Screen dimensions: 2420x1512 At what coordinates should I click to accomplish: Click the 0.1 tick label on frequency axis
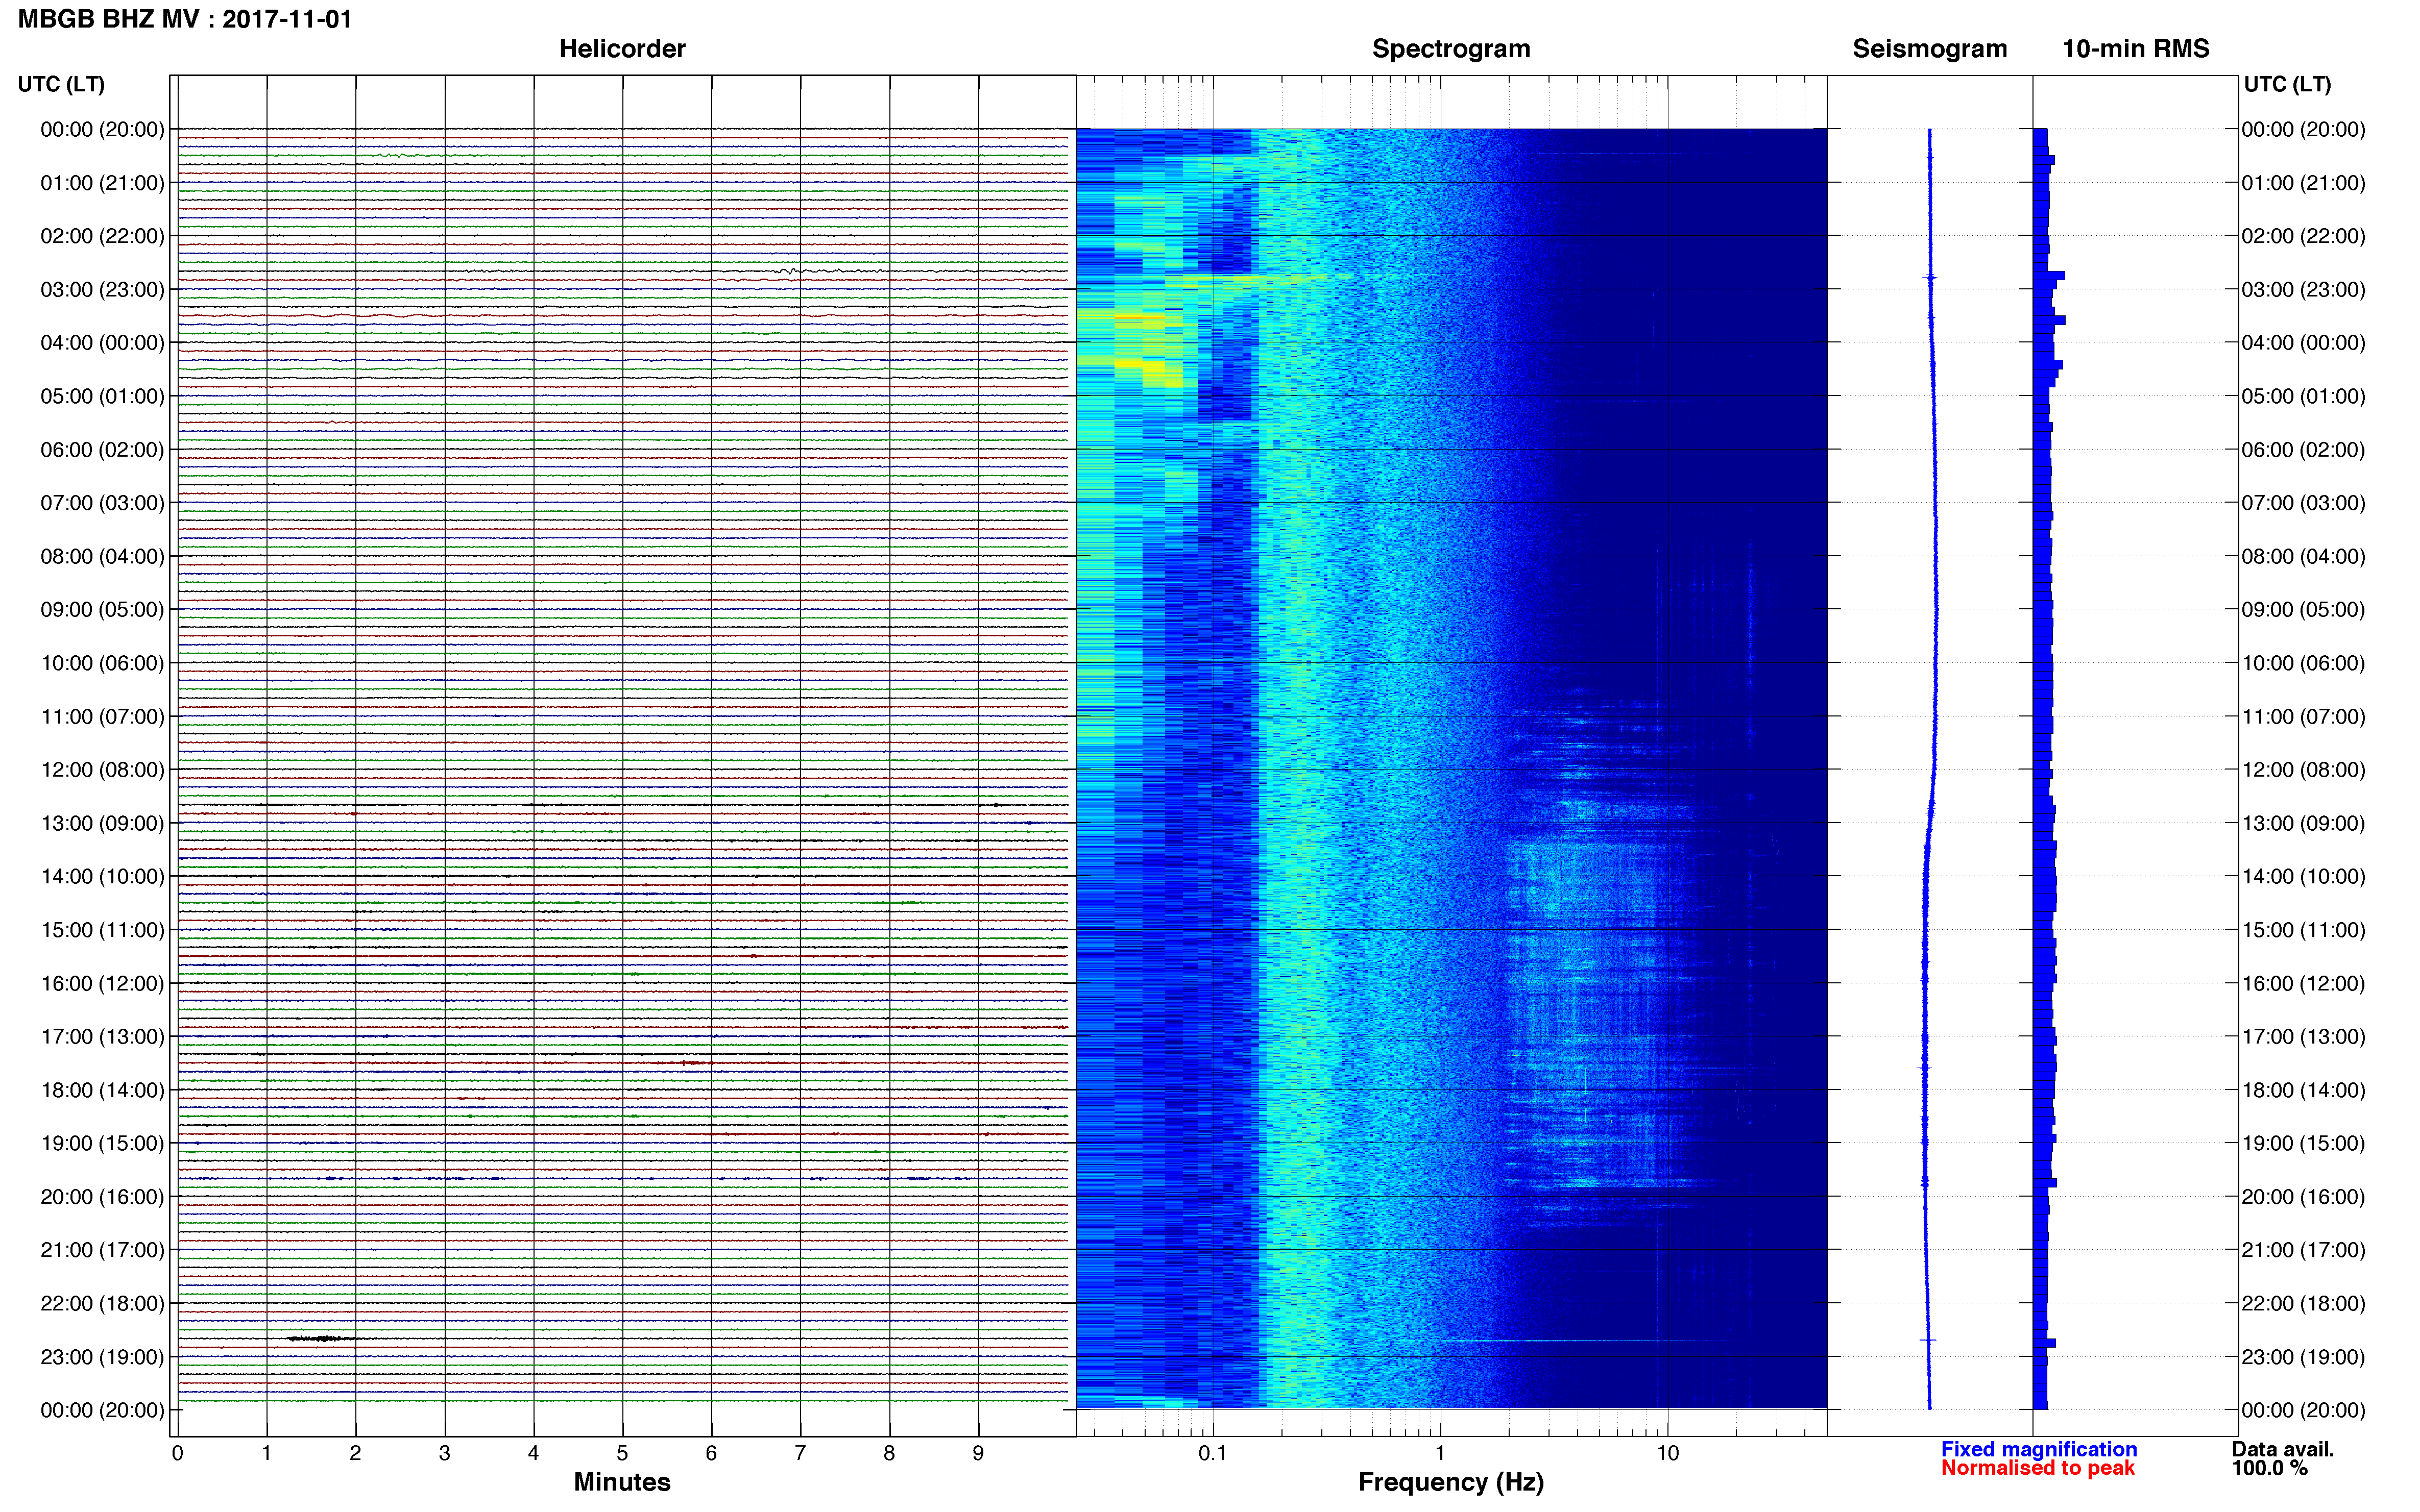coord(1213,1454)
